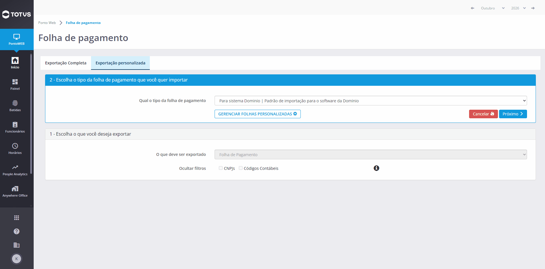
Task: Click the info icon beside Códigos Contábeis
Action: coord(376,168)
